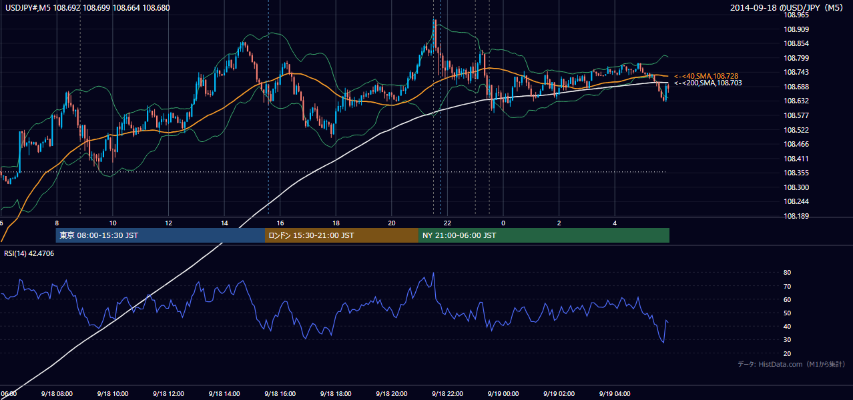Click hour tick 16 under the price chart

(281, 223)
